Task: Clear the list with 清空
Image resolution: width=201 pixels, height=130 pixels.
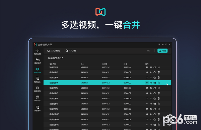Action: tap(148, 51)
